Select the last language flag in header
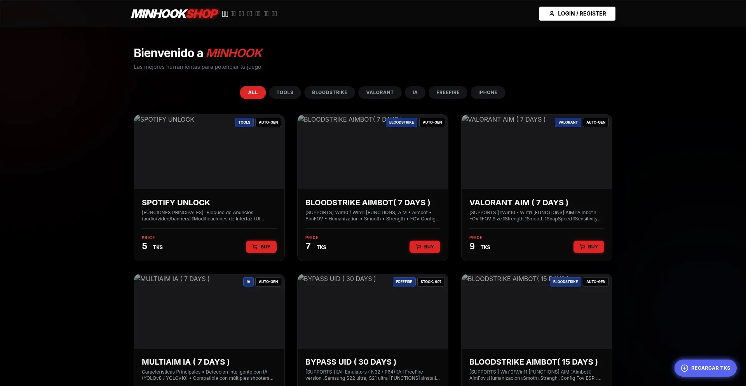This screenshot has height=386, width=746. pyautogui.click(x=274, y=14)
